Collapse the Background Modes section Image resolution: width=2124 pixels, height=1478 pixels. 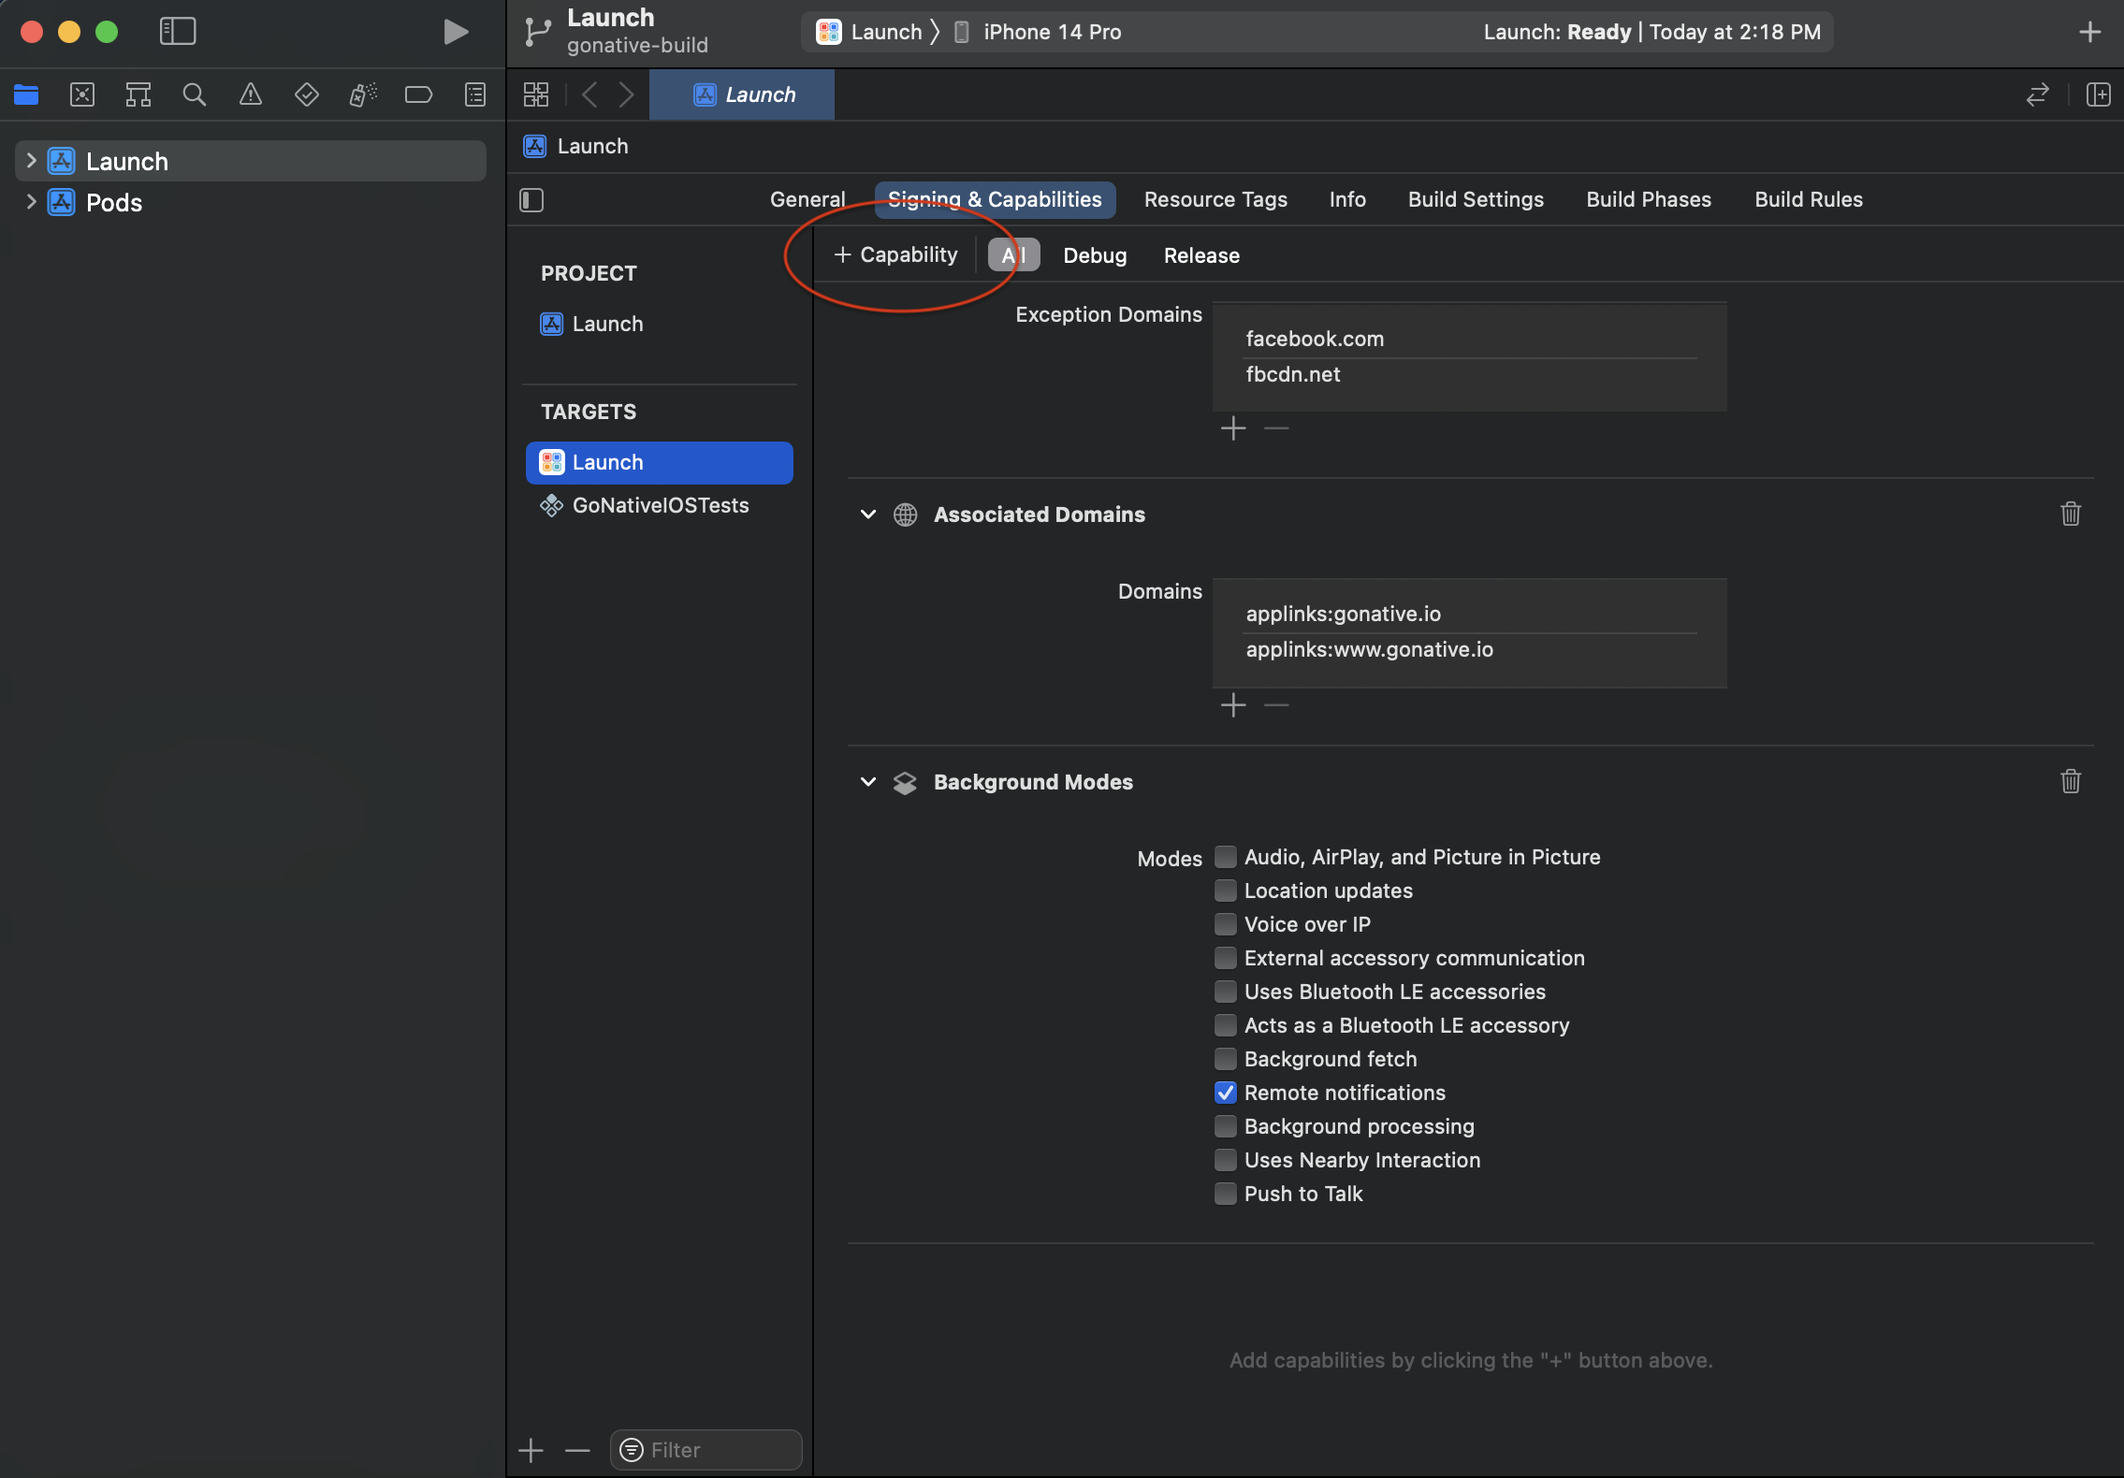click(870, 781)
